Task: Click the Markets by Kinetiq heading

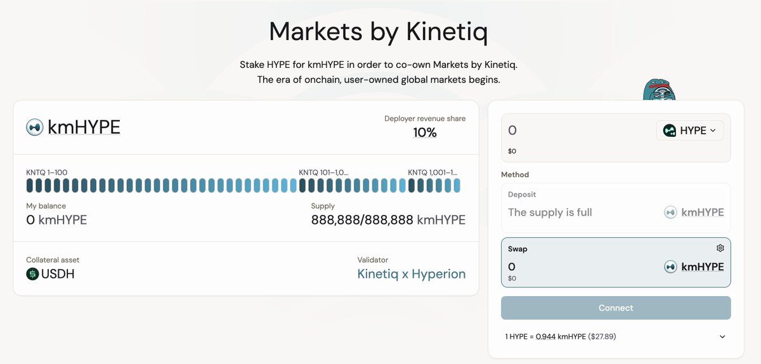Action: [x=379, y=30]
